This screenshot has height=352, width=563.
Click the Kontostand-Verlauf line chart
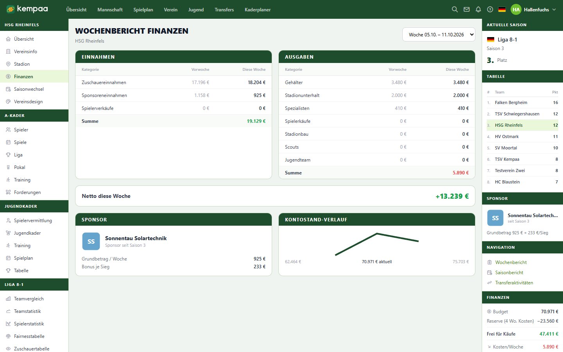point(377,244)
